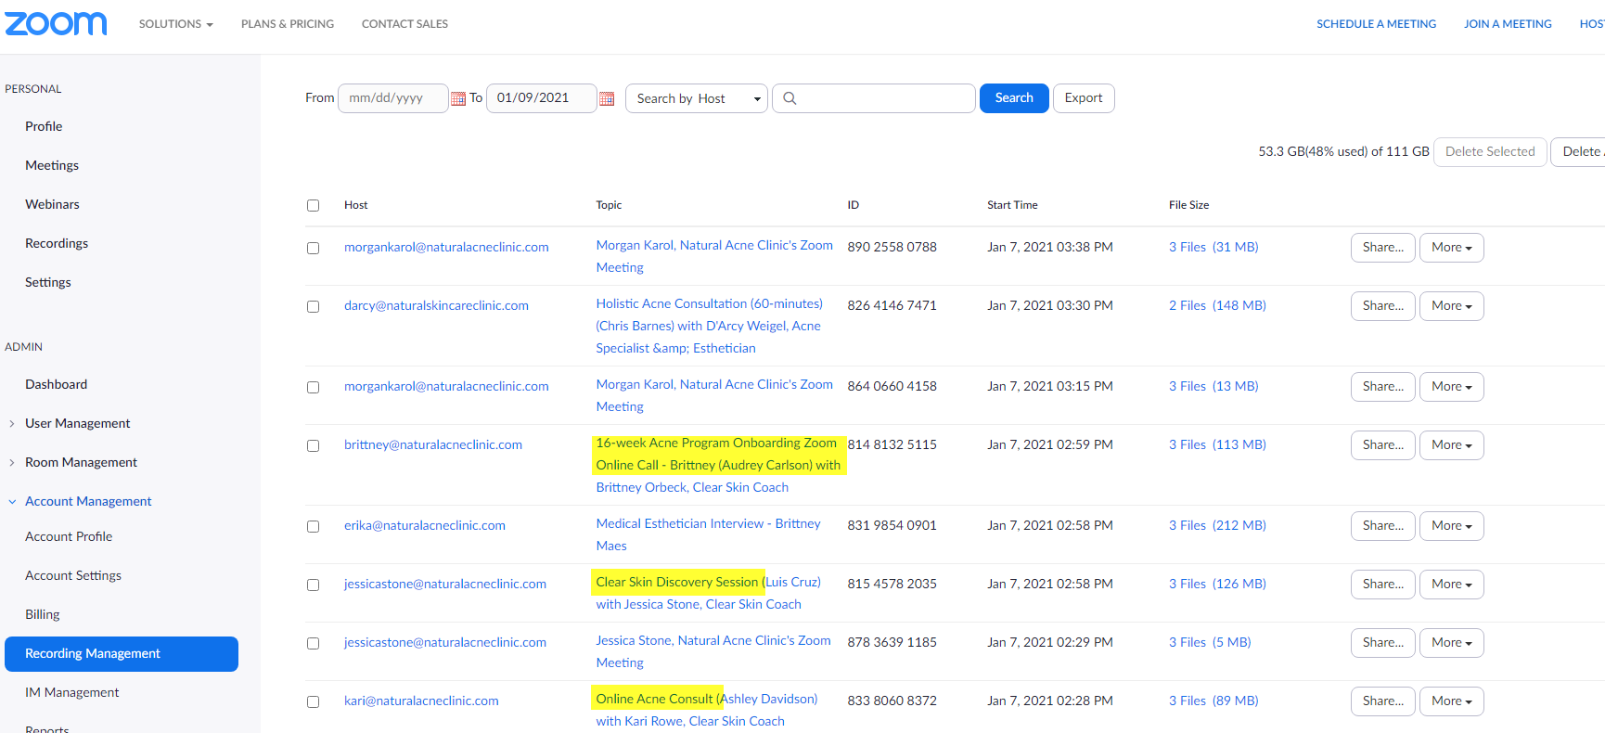Open More menu for meeting 815 4578 2035
This screenshot has width=1605, height=733.
(1451, 585)
